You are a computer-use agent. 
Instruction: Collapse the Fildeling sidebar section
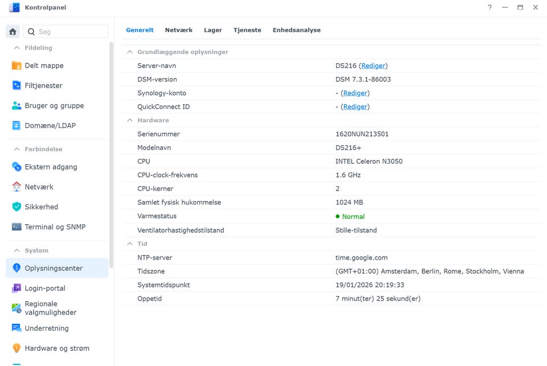(17, 48)
